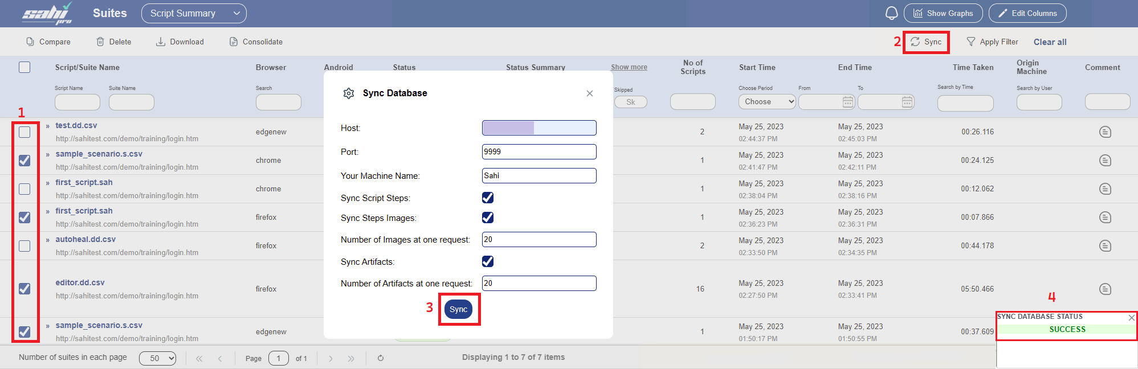Viewport: 1138px width, 369px height.
Task: Click Compare in the action toolbar
Action: click(48, 42)
